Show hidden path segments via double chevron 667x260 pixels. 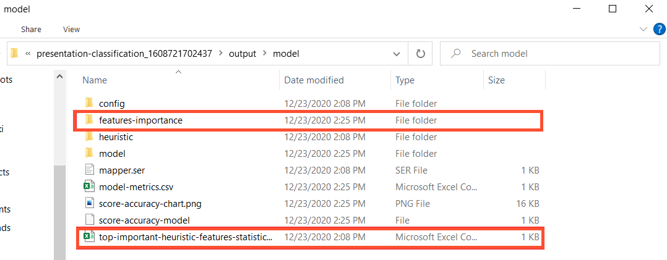tap(28, 54)
